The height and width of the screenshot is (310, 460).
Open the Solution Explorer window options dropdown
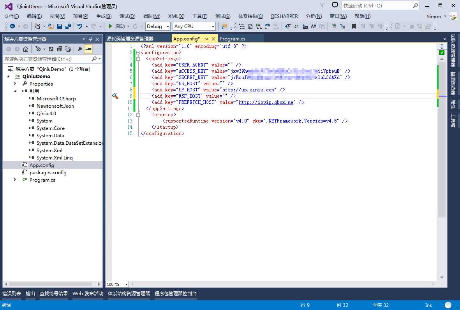point(84,39)
